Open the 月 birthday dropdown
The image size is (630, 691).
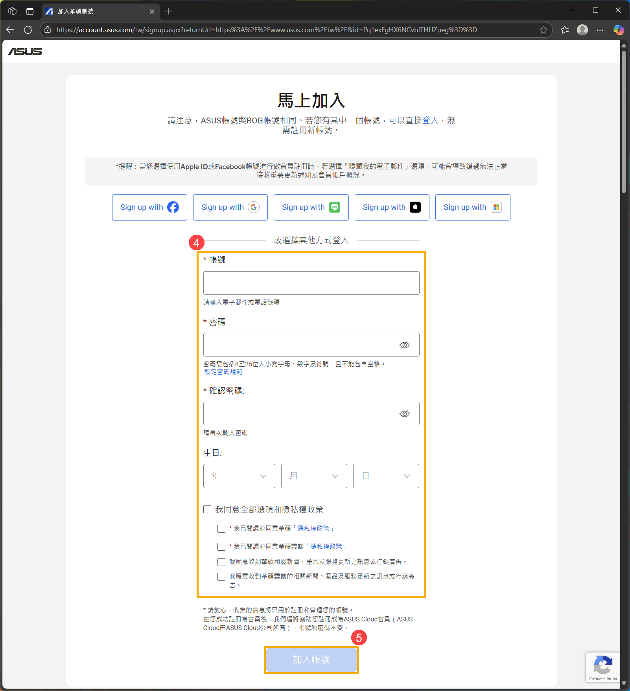pyautogui.click(x=314, y=476)
